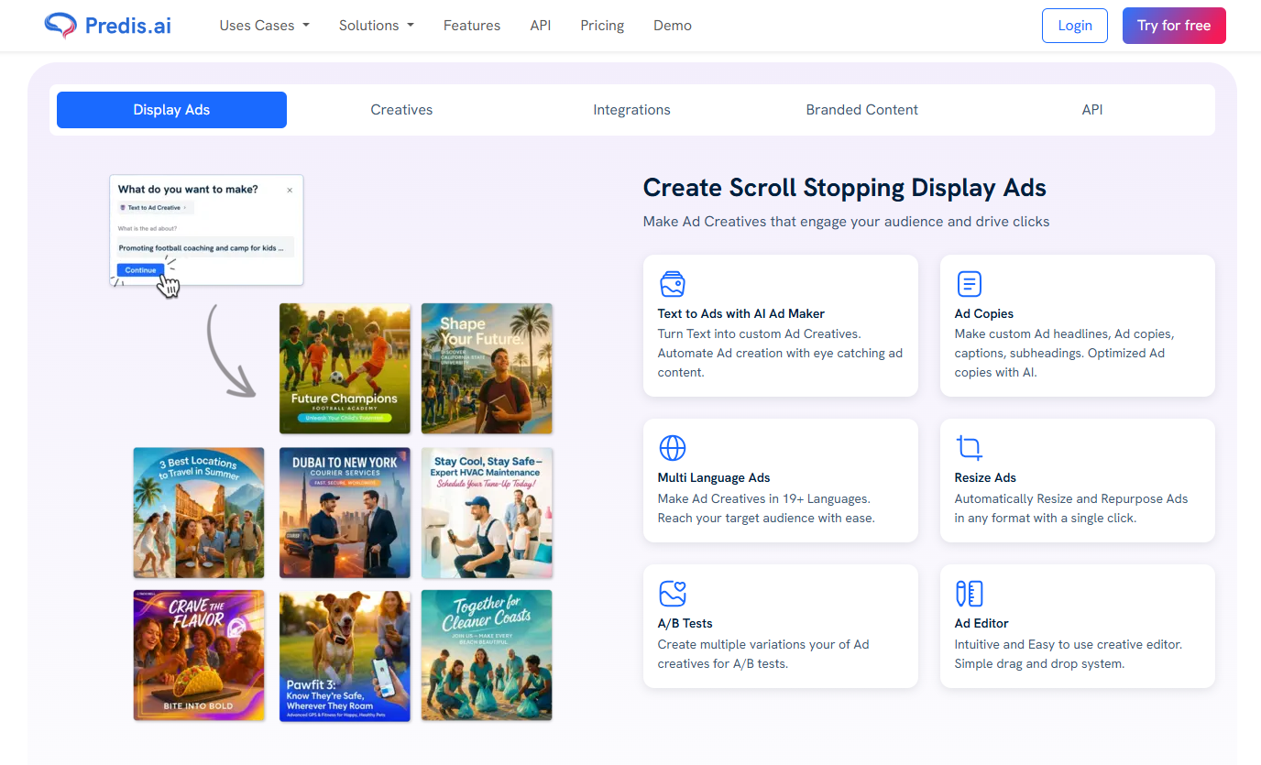
Task: Open the Dubai to New York courier ad
Action: [345, 513]
